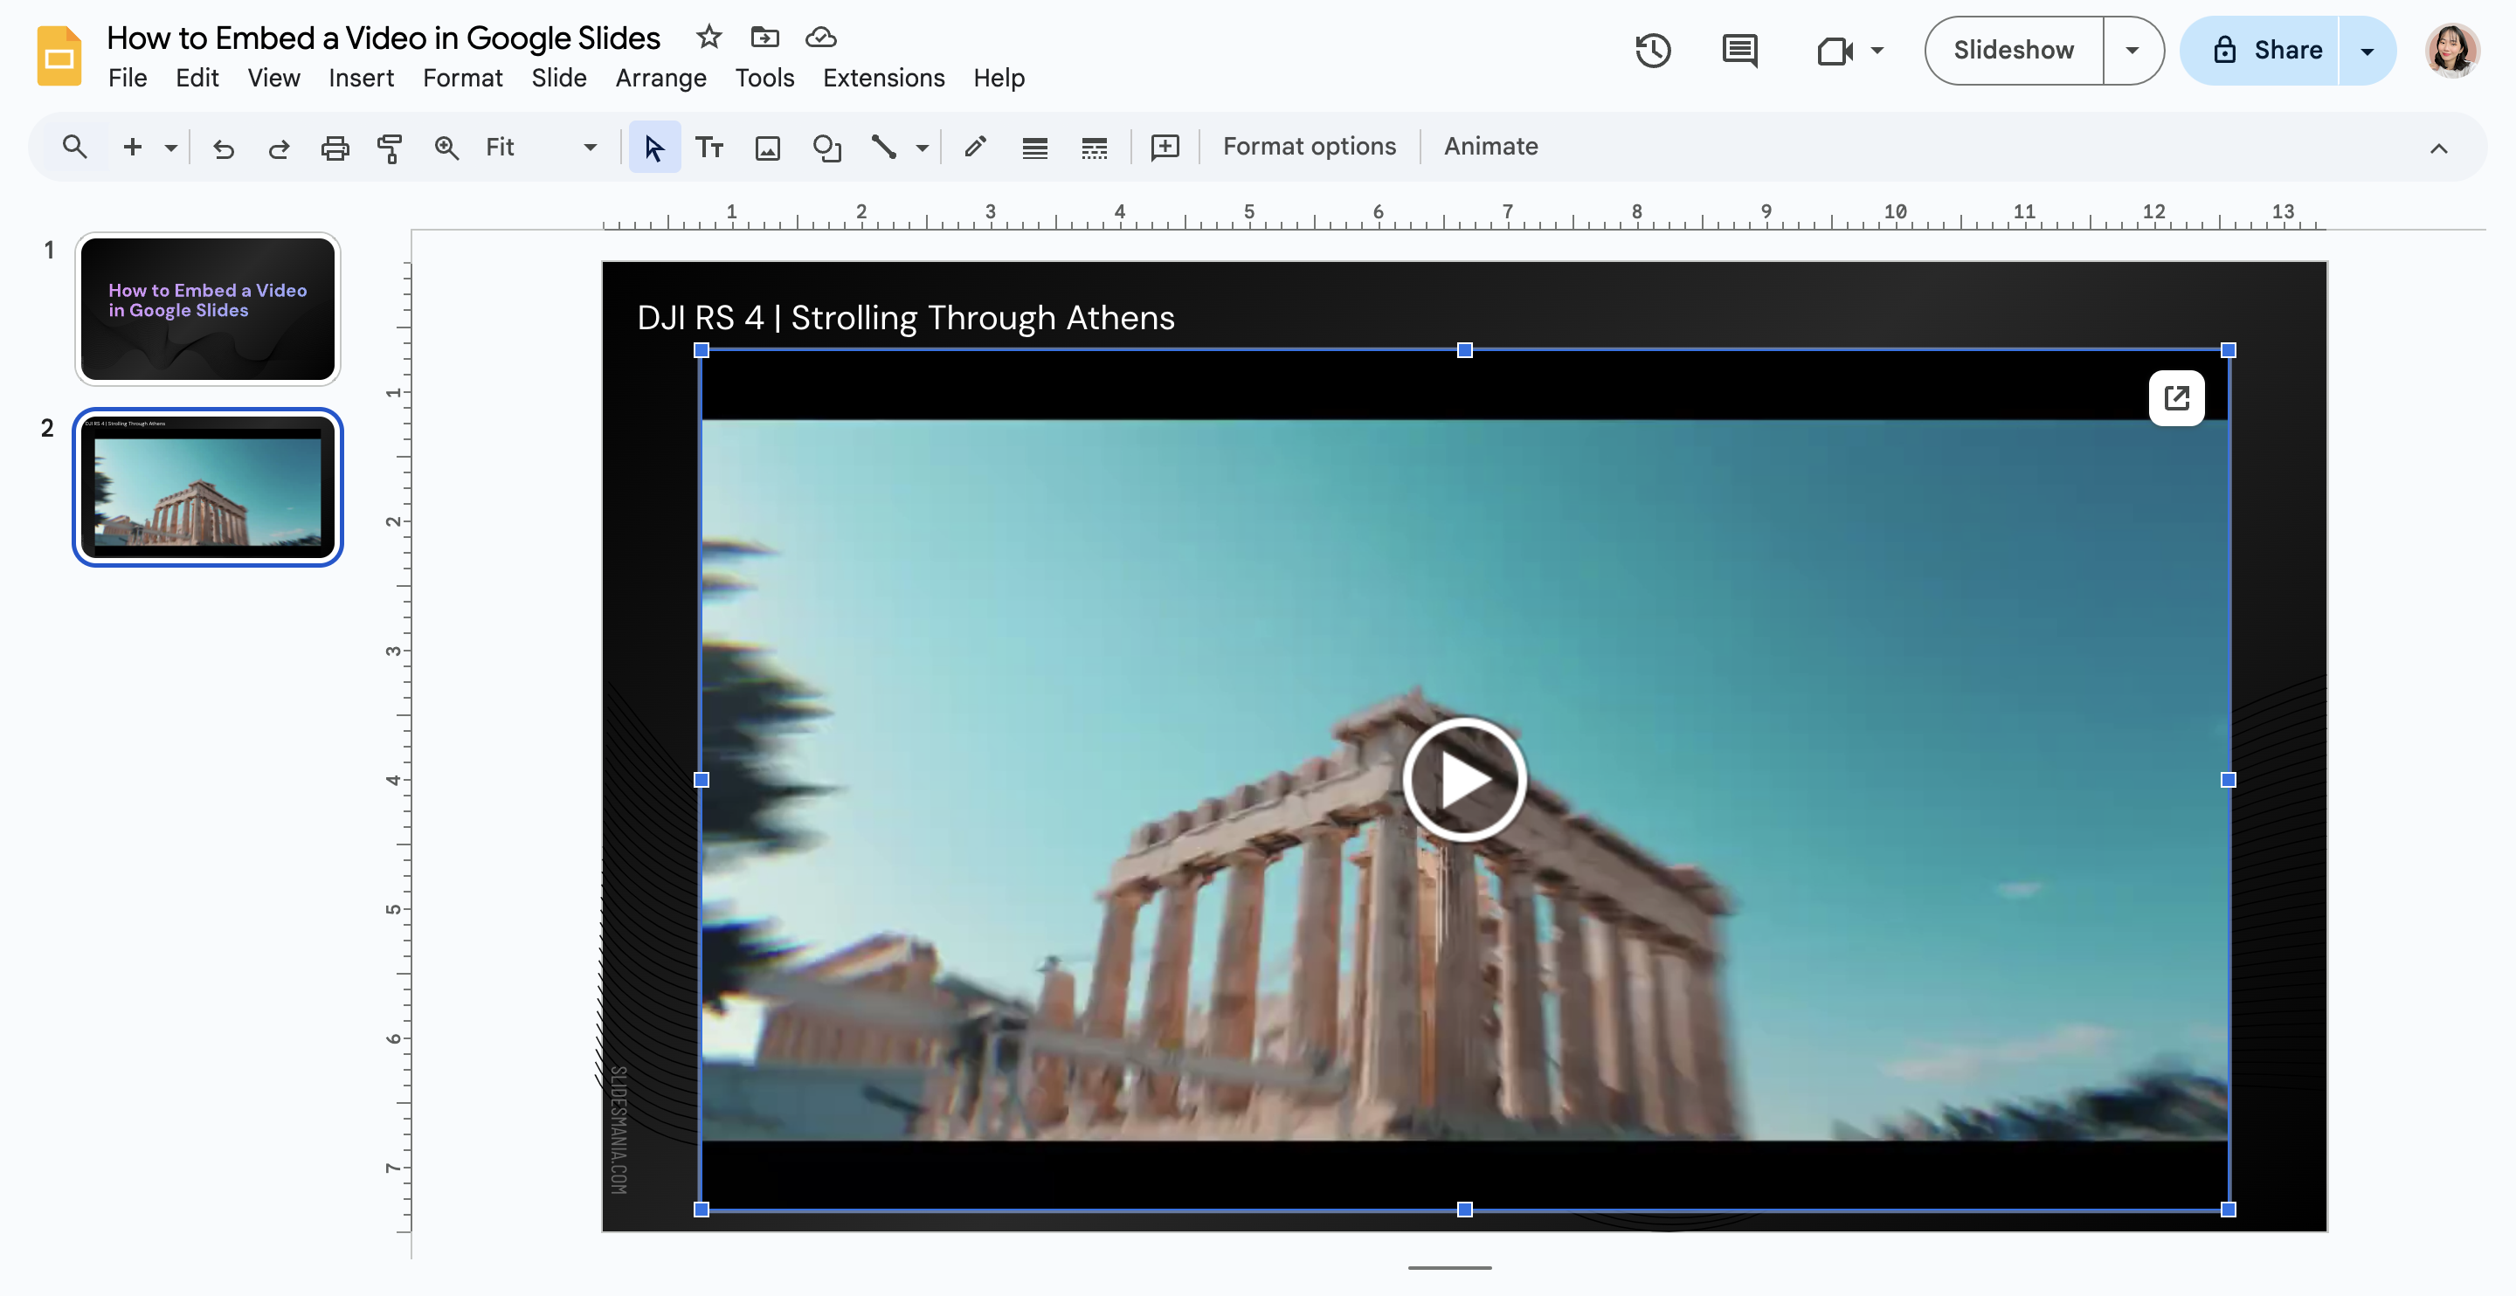Open the comments panel icon
The width and height of the screenshot is (2516, 1296).
1739,50
